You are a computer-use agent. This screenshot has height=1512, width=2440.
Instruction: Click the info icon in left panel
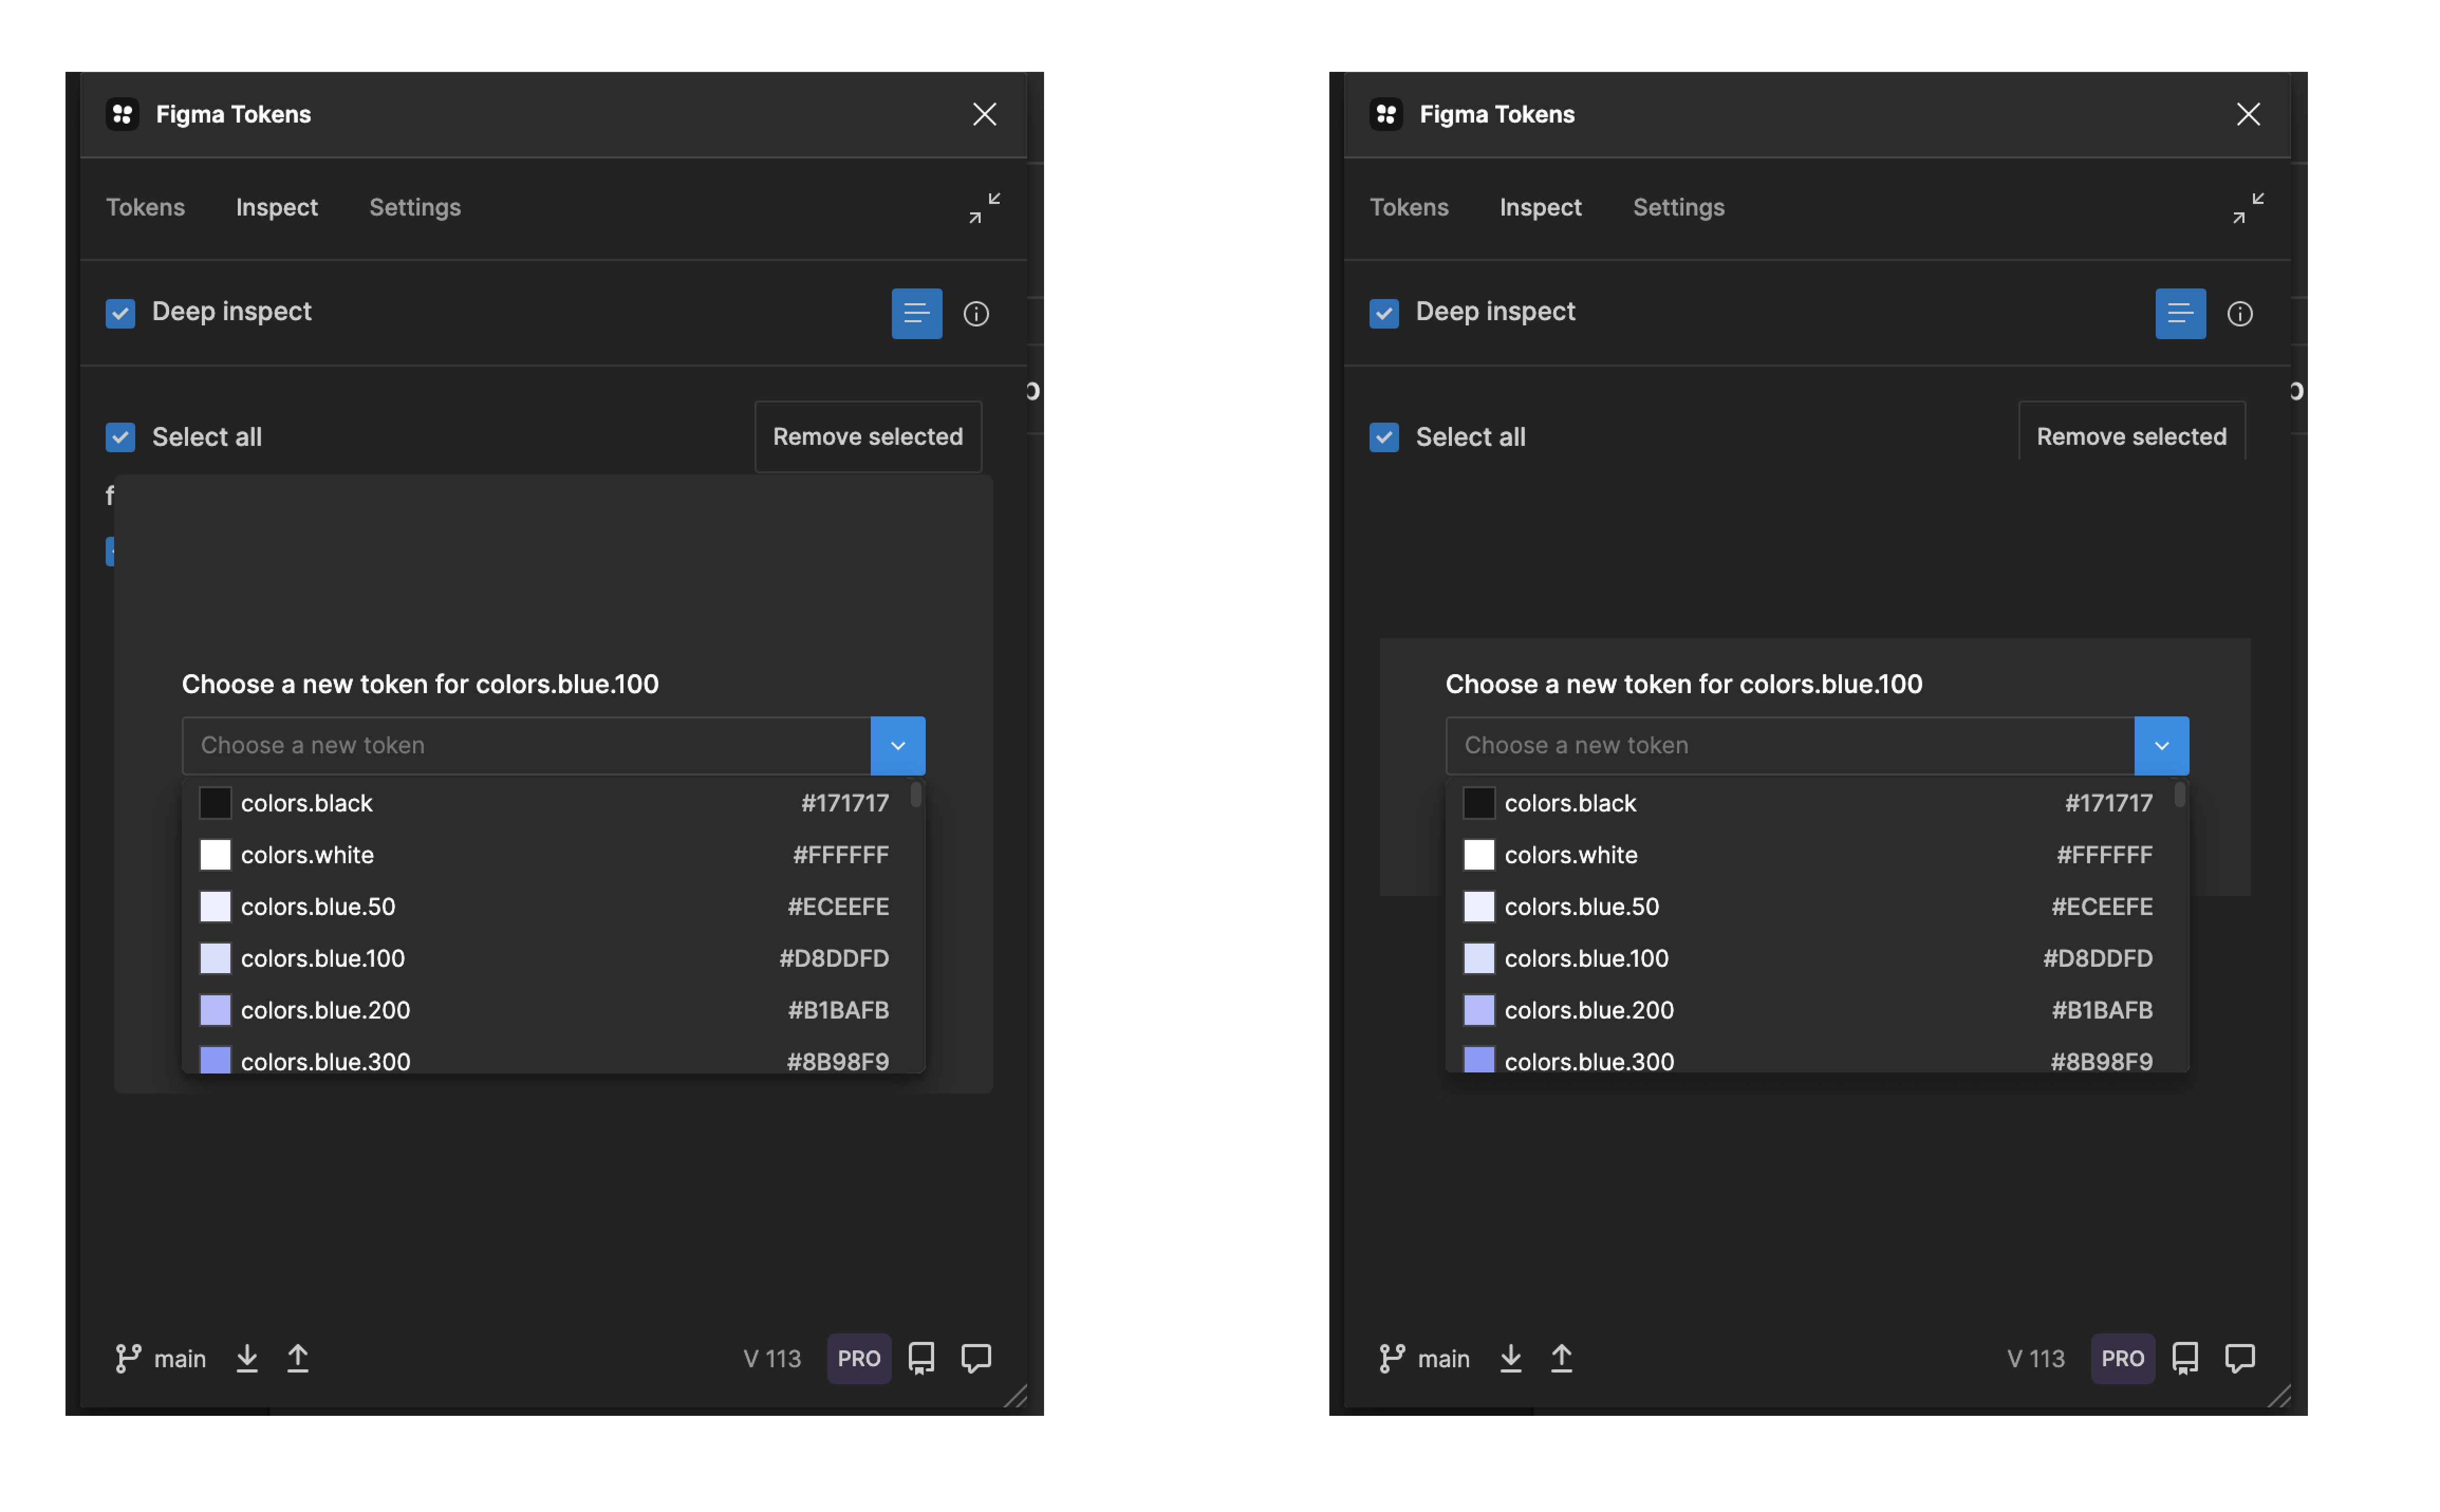(976, 314)
